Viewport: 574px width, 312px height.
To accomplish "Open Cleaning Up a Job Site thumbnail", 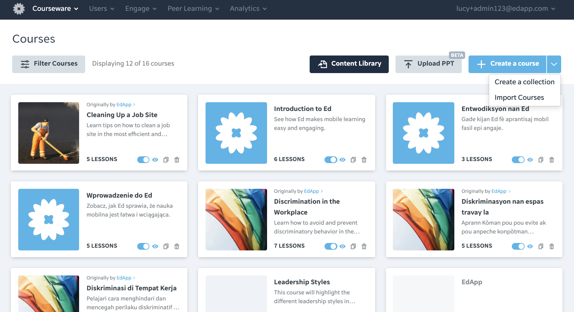I will (x=49, y=133).
